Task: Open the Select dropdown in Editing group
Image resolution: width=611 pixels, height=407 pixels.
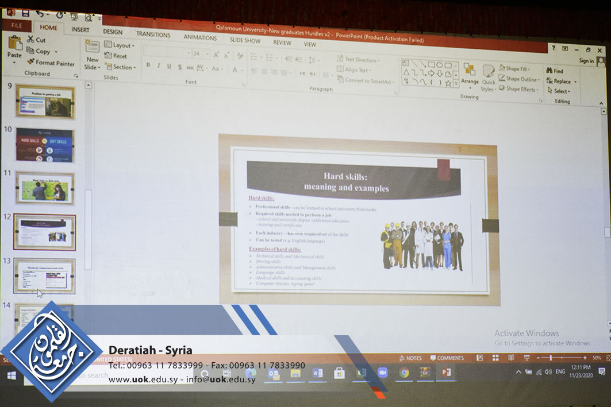Action: (559, 91)
